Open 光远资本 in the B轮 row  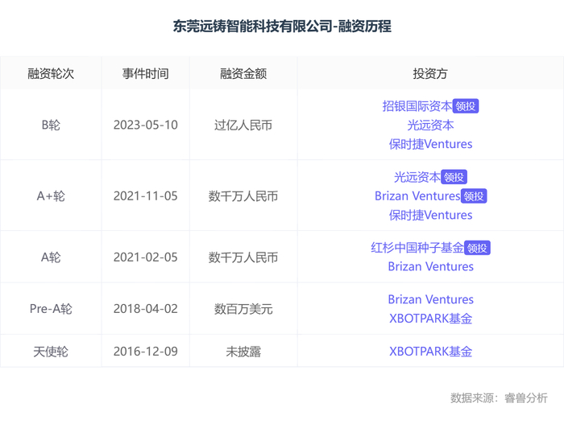[430, 125]
